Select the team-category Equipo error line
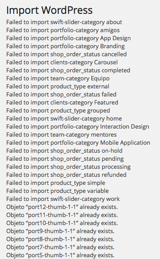Screen dimensions: 160x259 (x=58, y=79)
